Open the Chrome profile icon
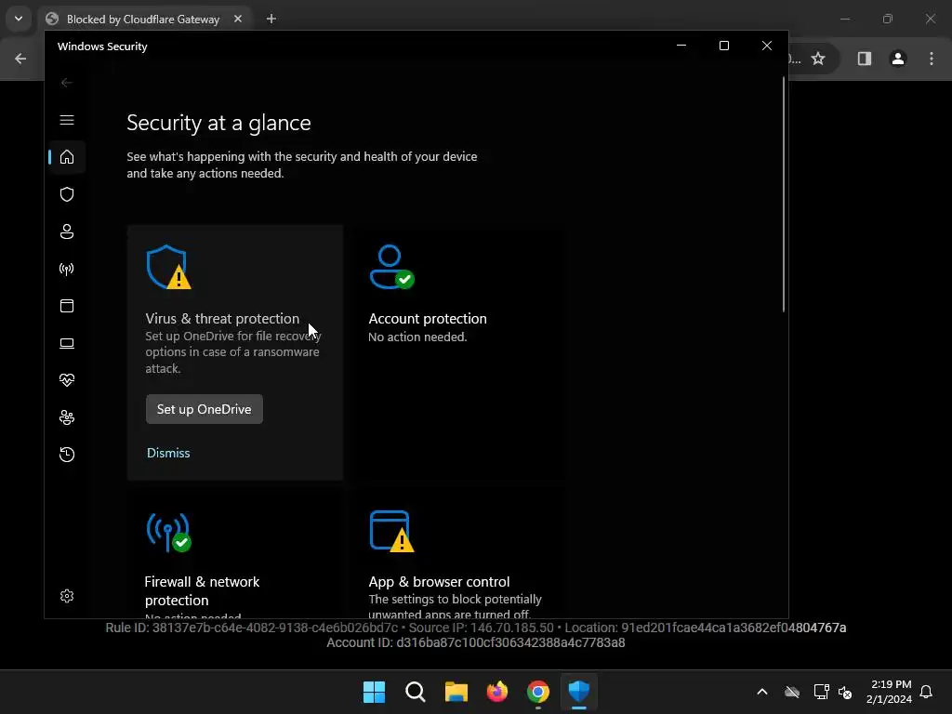Screen dimensions: 952x714 (x=898, y=59)
